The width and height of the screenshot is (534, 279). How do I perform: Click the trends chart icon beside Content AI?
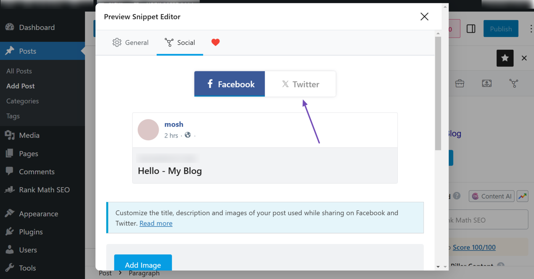pos(522,196)
